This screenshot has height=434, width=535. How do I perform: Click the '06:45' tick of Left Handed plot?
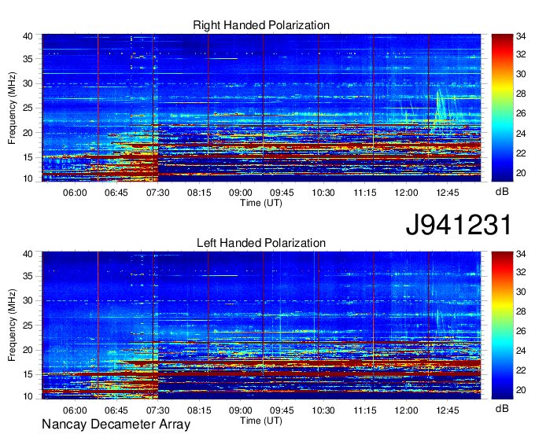116,410
